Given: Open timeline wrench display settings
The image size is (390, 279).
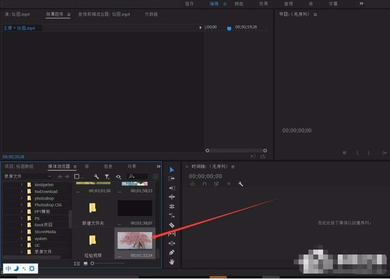Looking at the screenshot, I should pos(240,184).
